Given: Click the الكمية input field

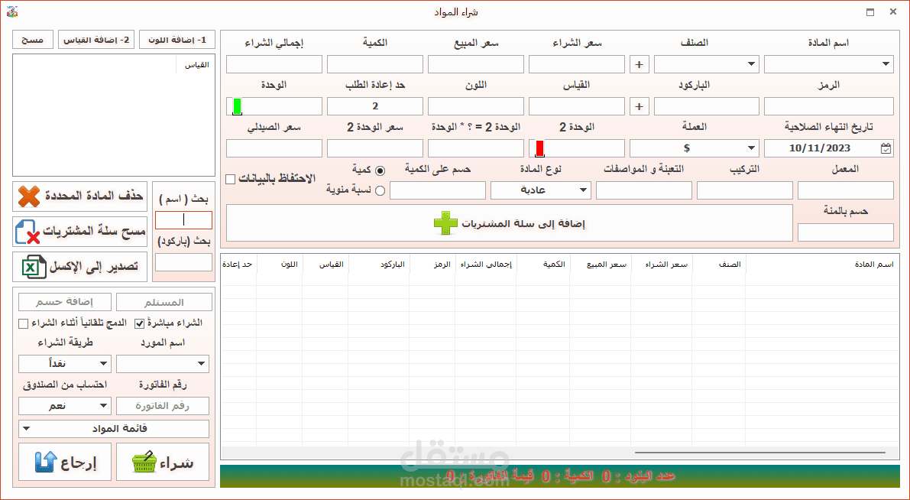Looking at the screenshot, I should pyautogui.click(x=375, y=64).
